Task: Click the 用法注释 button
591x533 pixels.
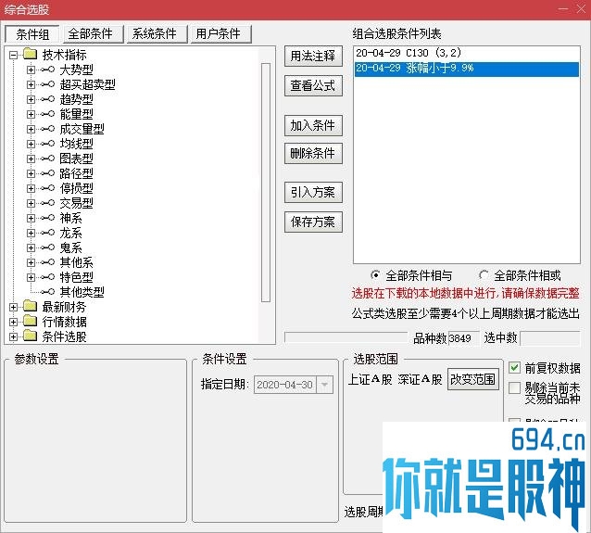Action: [x=313, y=57]
